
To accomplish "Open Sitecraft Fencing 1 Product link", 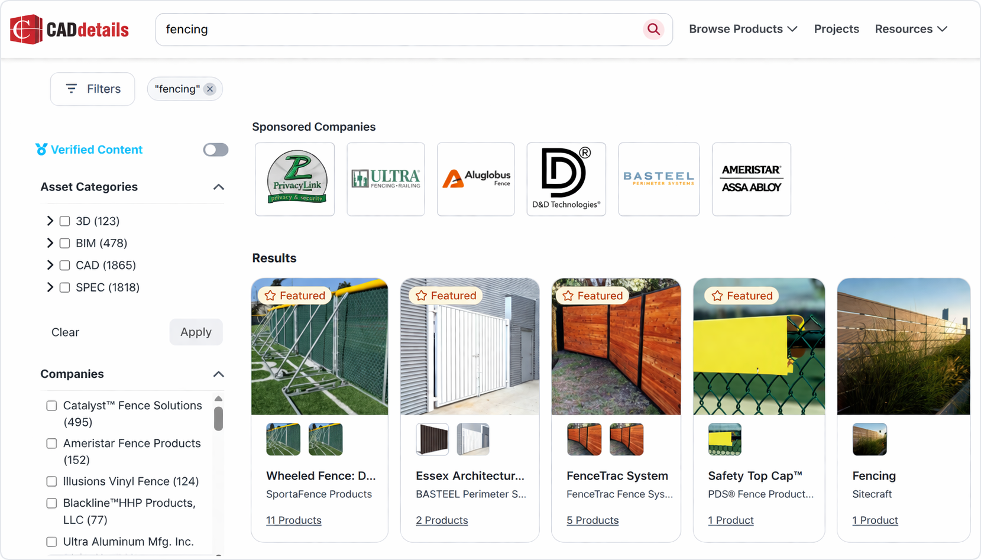I will tap(875, 520).
